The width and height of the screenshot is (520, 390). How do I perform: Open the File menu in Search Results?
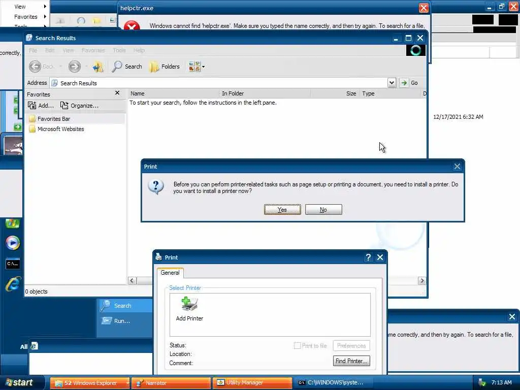tap(33, 50)
